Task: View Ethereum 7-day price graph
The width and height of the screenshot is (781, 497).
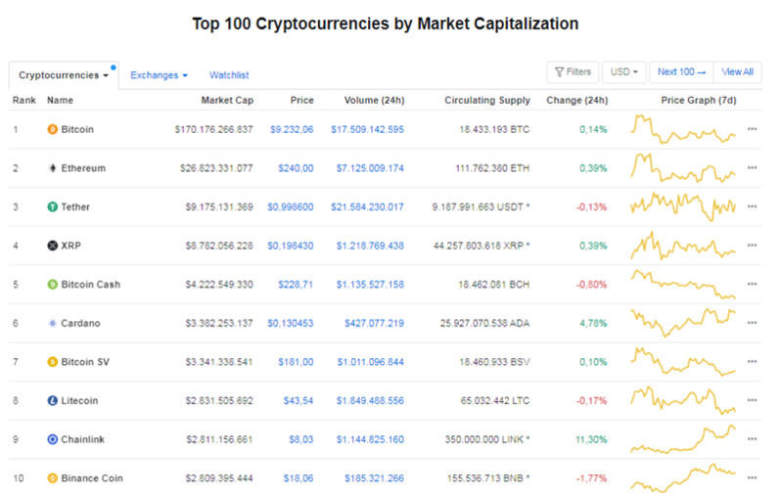Action: point(684,168)
